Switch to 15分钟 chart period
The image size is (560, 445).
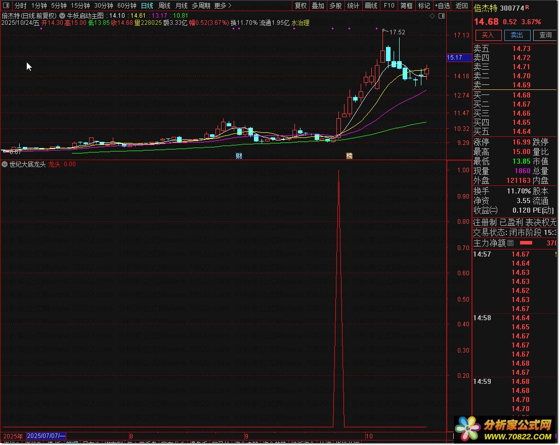(x=80, y=6)
